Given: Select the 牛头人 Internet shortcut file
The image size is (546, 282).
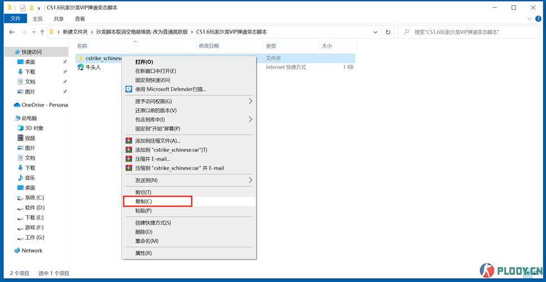Looking at the screenshot, I should 93,67.
